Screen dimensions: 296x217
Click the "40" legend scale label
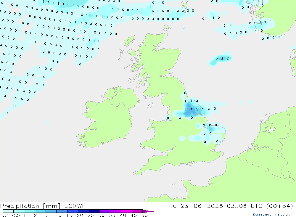(x=123, y=215)
